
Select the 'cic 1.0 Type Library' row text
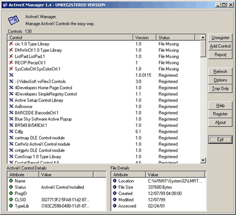point(32,44)
